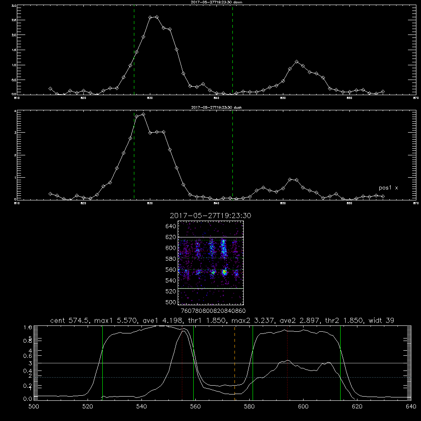The height and width of the screenshot is (421, 421).
Task: Click the '820' x-axis label under dawn plot
Action: (x=83, y=98)
